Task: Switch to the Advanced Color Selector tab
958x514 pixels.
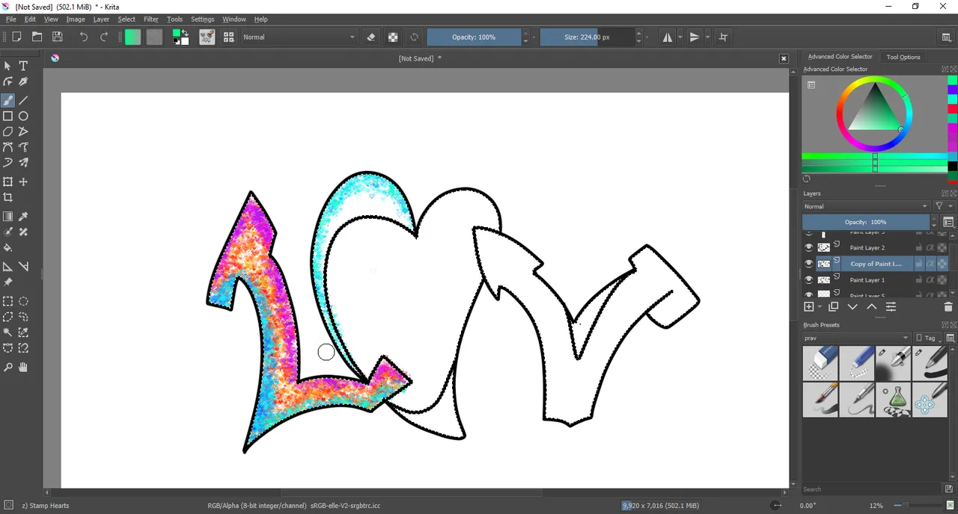Action: point(840,57)
